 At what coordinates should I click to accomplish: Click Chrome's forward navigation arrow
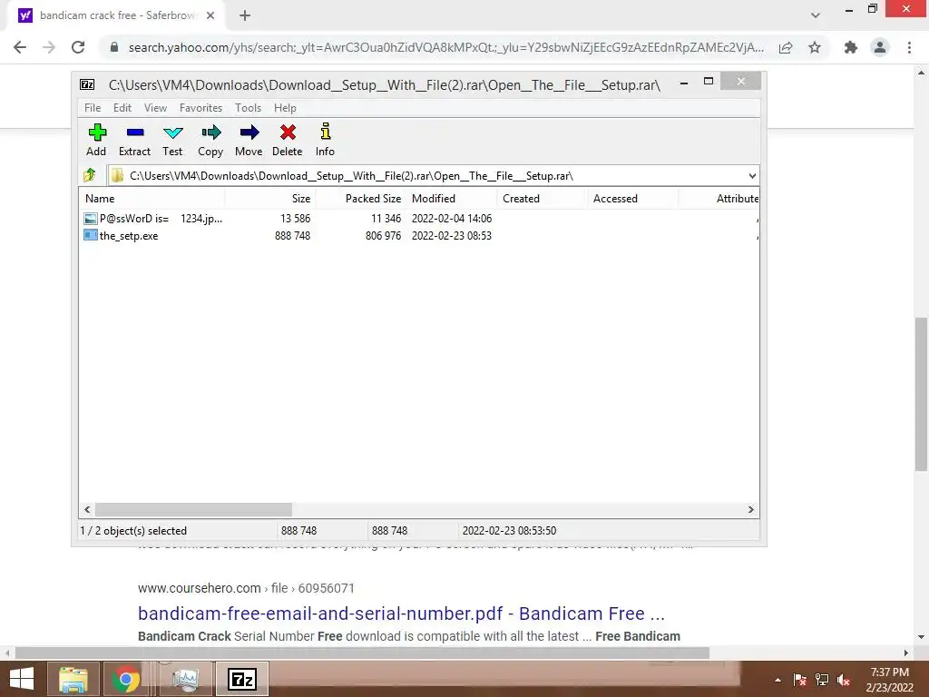tap(49, 47)
